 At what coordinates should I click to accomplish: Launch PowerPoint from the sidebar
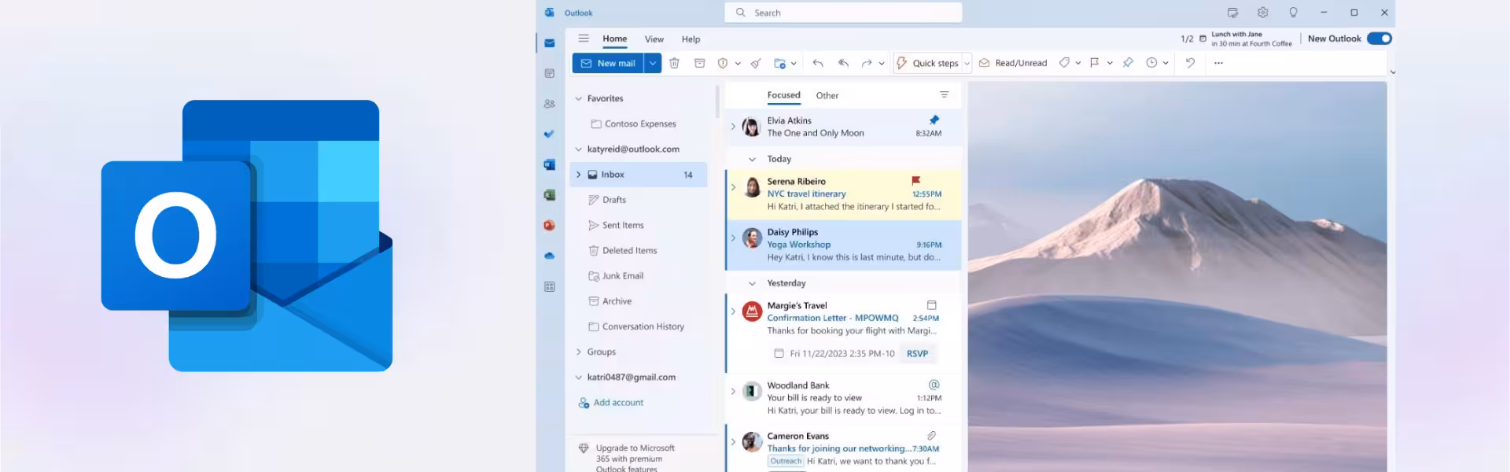coord(549,225)
